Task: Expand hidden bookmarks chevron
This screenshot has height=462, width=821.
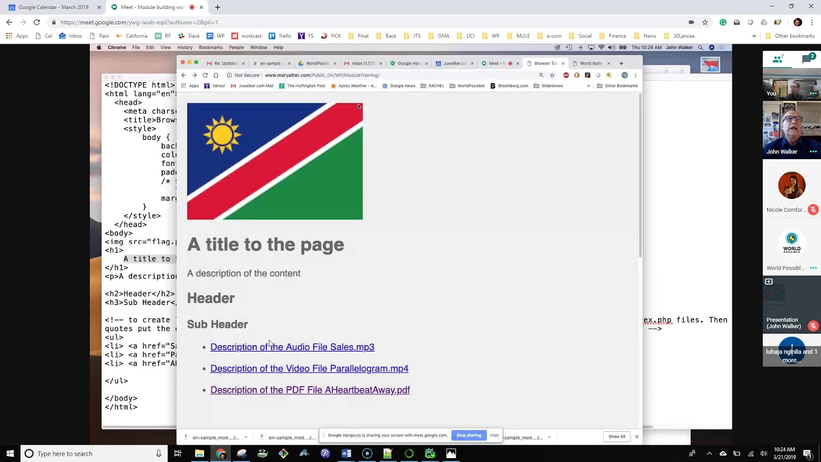Action: [x=754, y=36]
